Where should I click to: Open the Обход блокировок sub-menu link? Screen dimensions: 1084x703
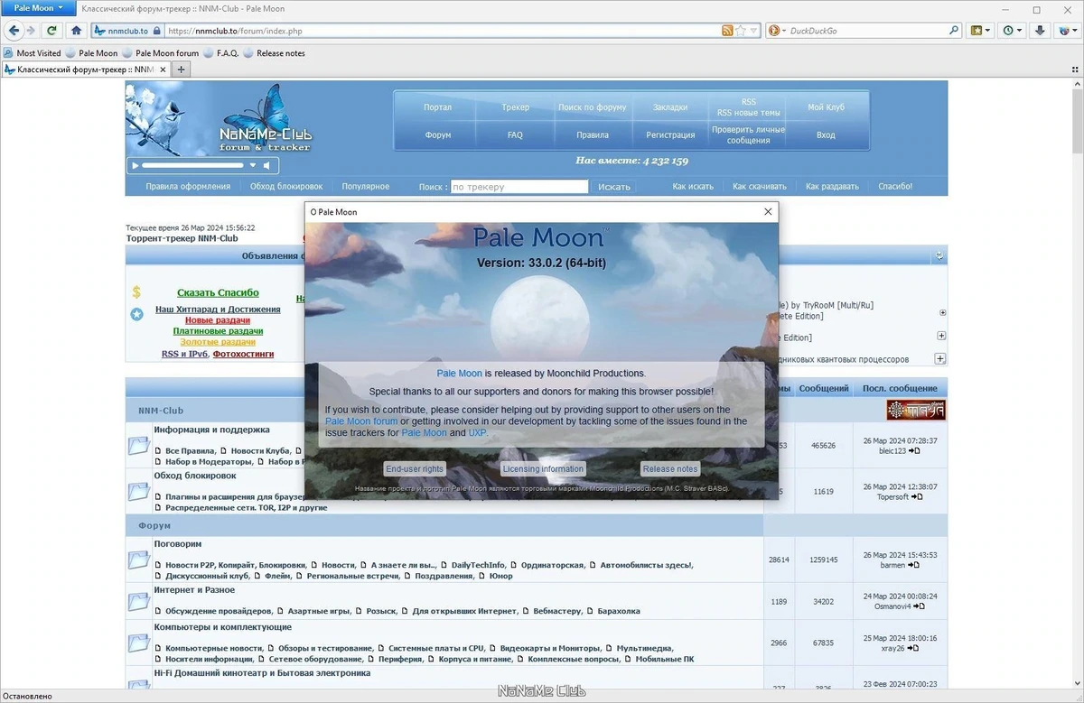(286, 187)
